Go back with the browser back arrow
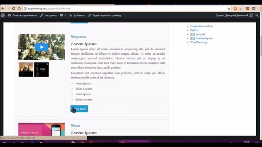 pos(3,9)
